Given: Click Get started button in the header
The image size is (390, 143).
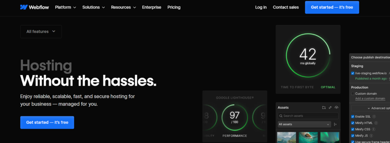Looking at the screenshot, I should tap(332, 8).
